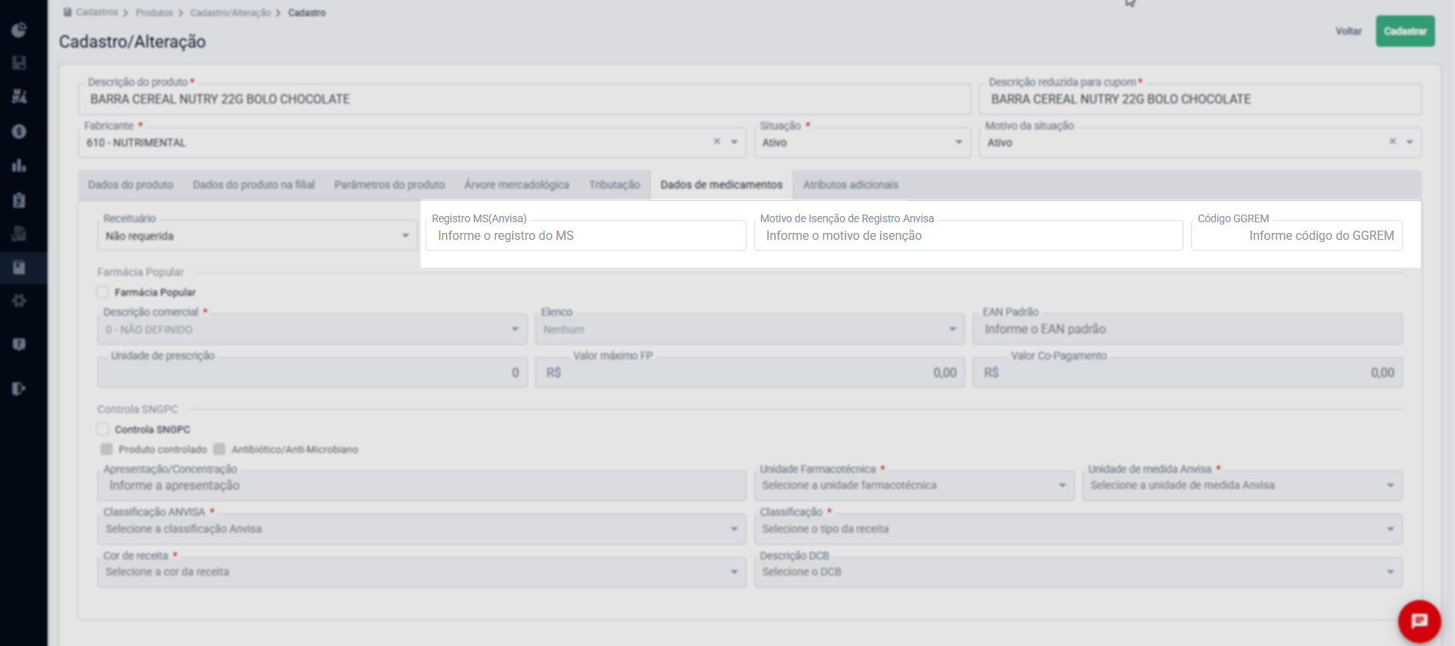Click the Voltar button

coord(1348,31)
